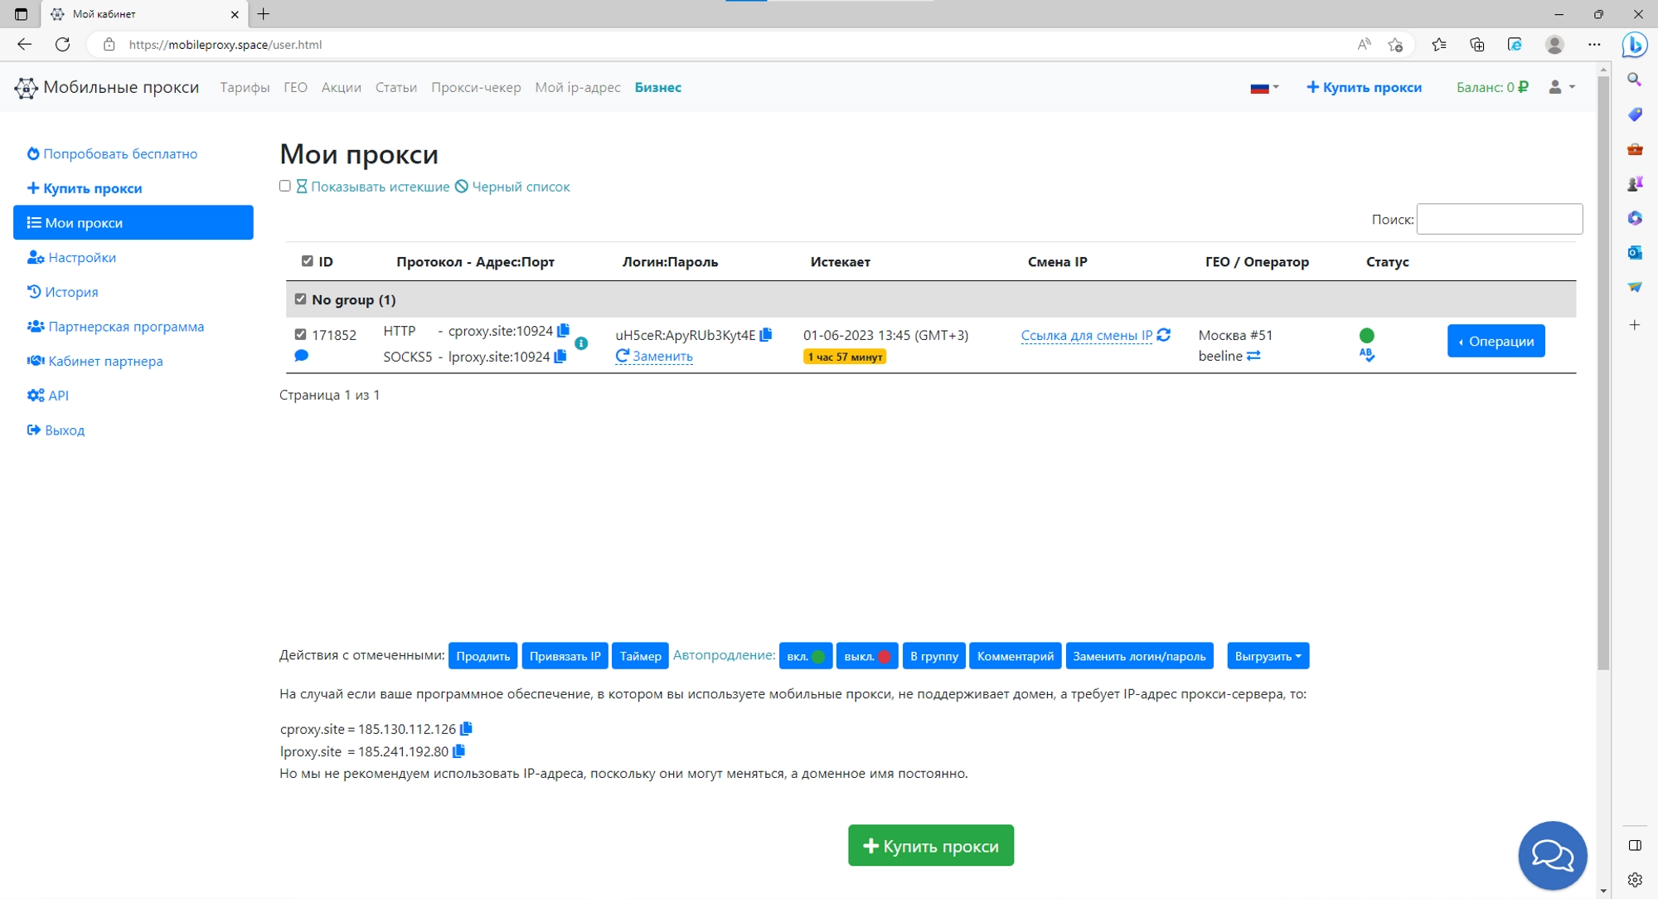Enable the Показывать истекшие checkbox
The image size is (1658, 899).
pyautogui.click(x=285, y=186)
